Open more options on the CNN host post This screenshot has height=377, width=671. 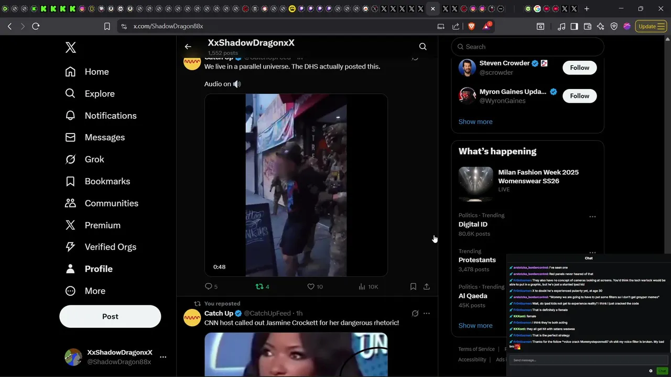(427, 313)
